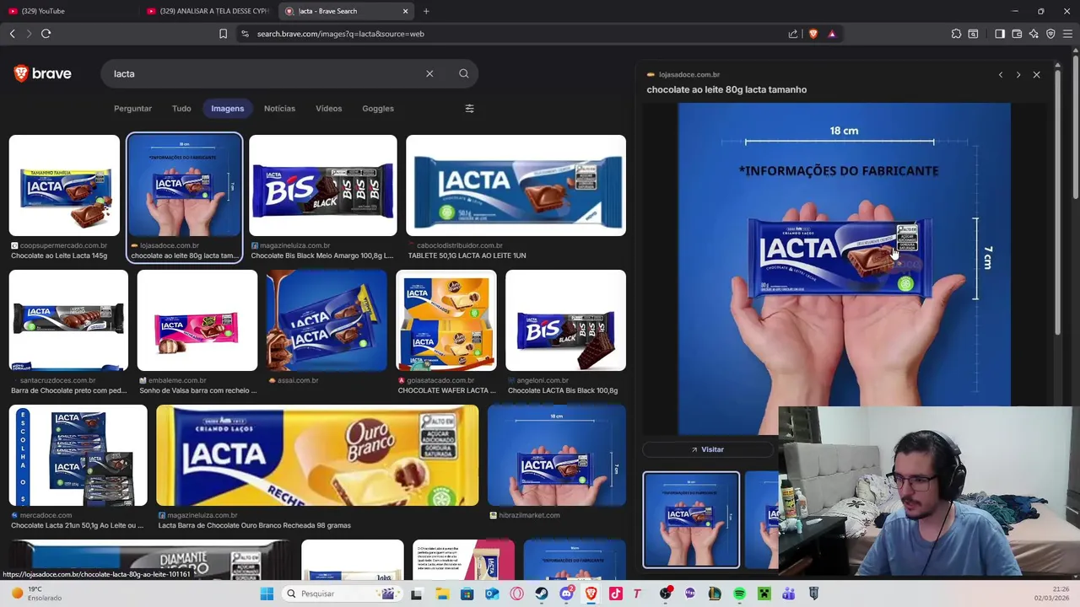Screen dimensions: 1080x607
Task: Open the browser hamburger menu
Action: pos(1067,34)
